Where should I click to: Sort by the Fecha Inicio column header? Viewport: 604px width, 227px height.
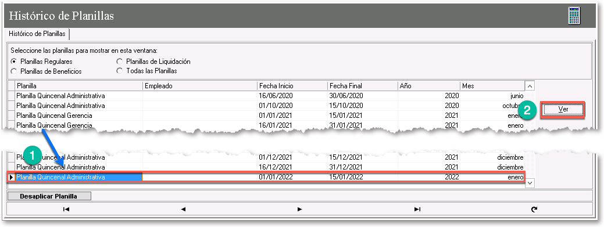292,86
